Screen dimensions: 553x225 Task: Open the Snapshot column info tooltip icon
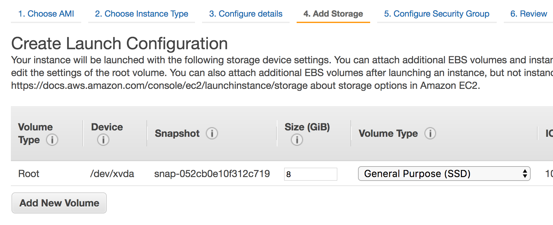coord(212,133)
